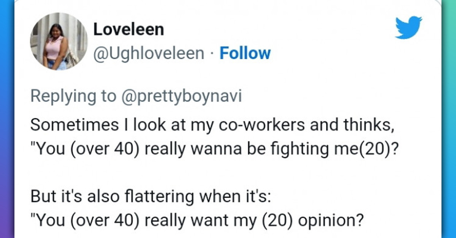This screenshot has width=456, height=238.
Task: Select the display name Loveleen
Action: [128, 29]
